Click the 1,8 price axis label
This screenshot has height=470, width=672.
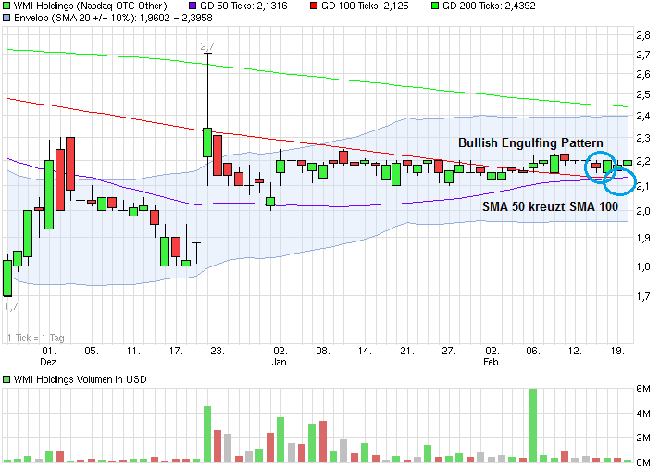(643, 266)
